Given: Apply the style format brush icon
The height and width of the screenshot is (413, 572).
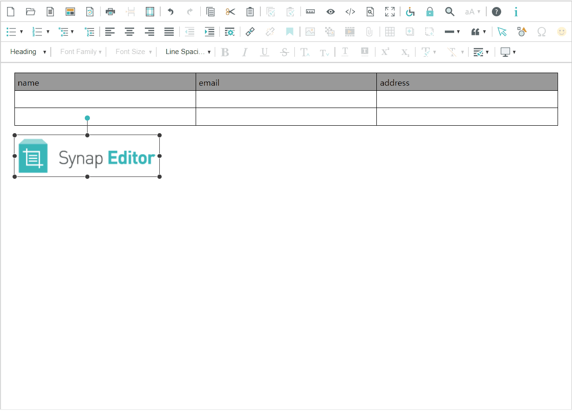Looking at the screenshot, I should (478, 52).
